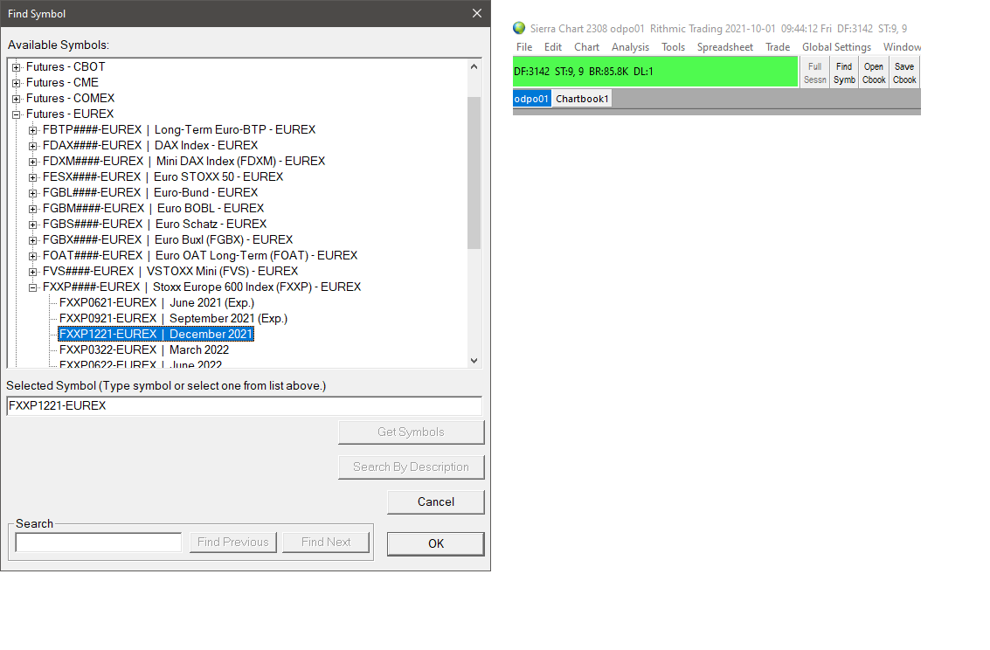
Task: Expand the FDXM####-EUREX Mini DAX node
Action: click(33, 162)
